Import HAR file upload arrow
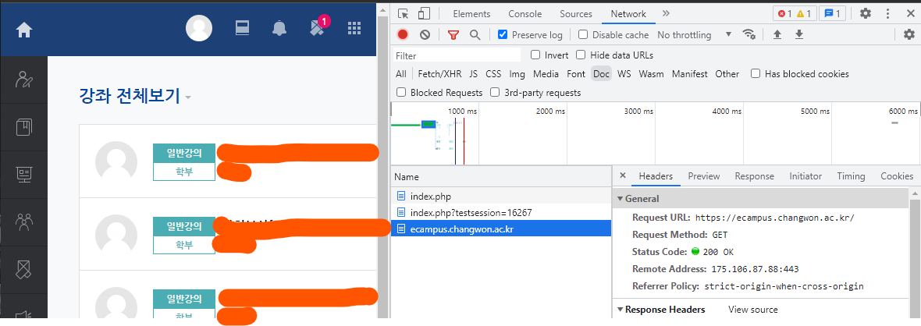The image size is (921, 326). click(x=777, y=34)
